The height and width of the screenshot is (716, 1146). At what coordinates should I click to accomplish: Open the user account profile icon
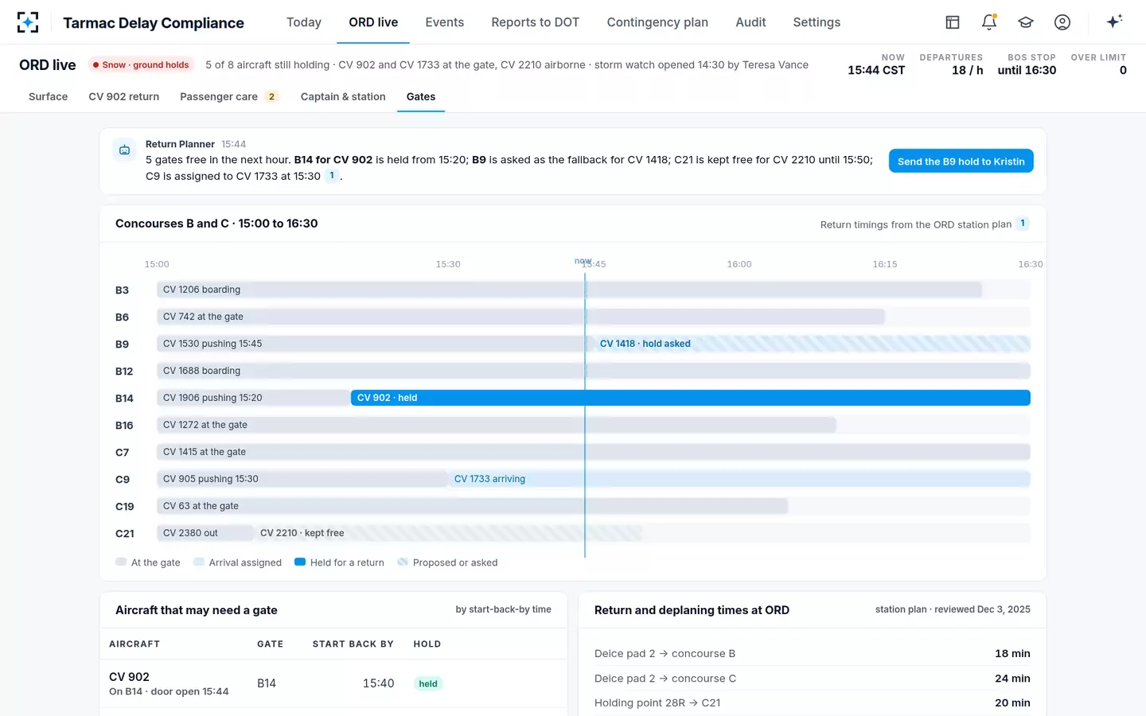(x=1062, y=22)
